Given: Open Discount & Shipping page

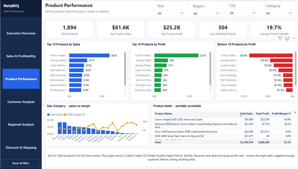Looking at the screenshot, I should click(x=21, y=148).
